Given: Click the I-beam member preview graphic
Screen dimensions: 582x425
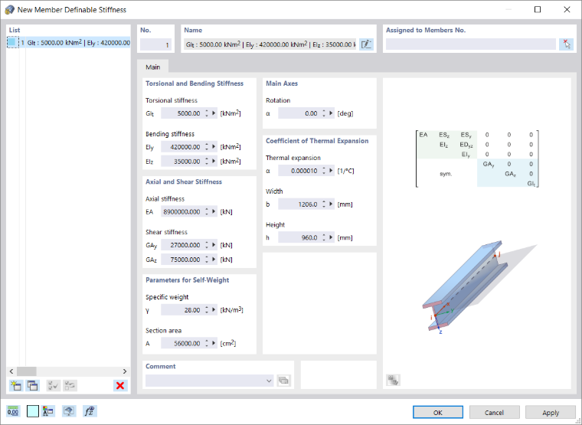Looking at the screenshot, I should tap(479, 286).
